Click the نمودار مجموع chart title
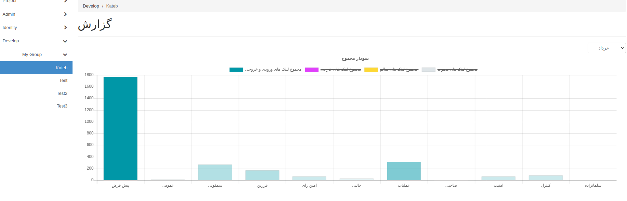This screenshot has width=627, height=201. click(355, 58)
